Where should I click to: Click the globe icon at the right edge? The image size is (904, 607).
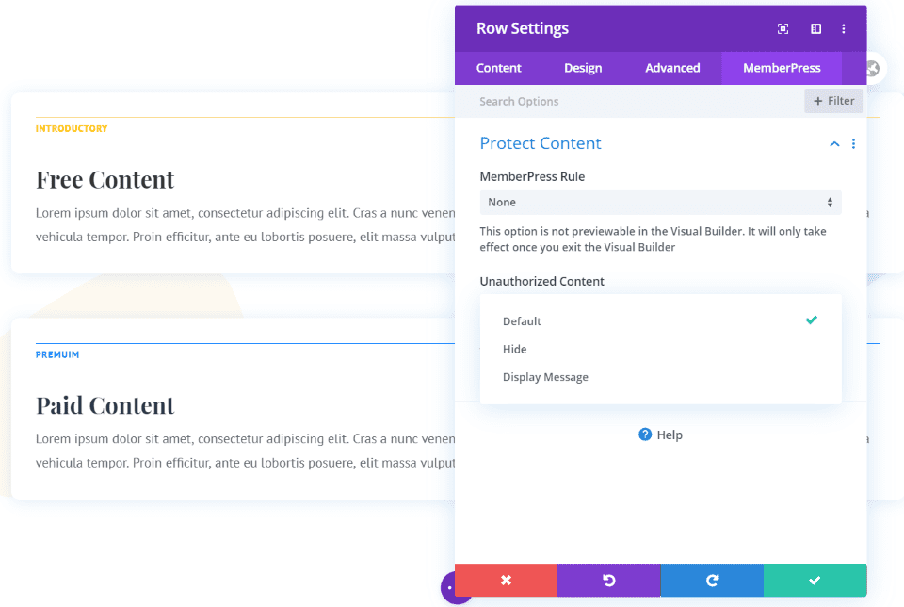(874, 68)
